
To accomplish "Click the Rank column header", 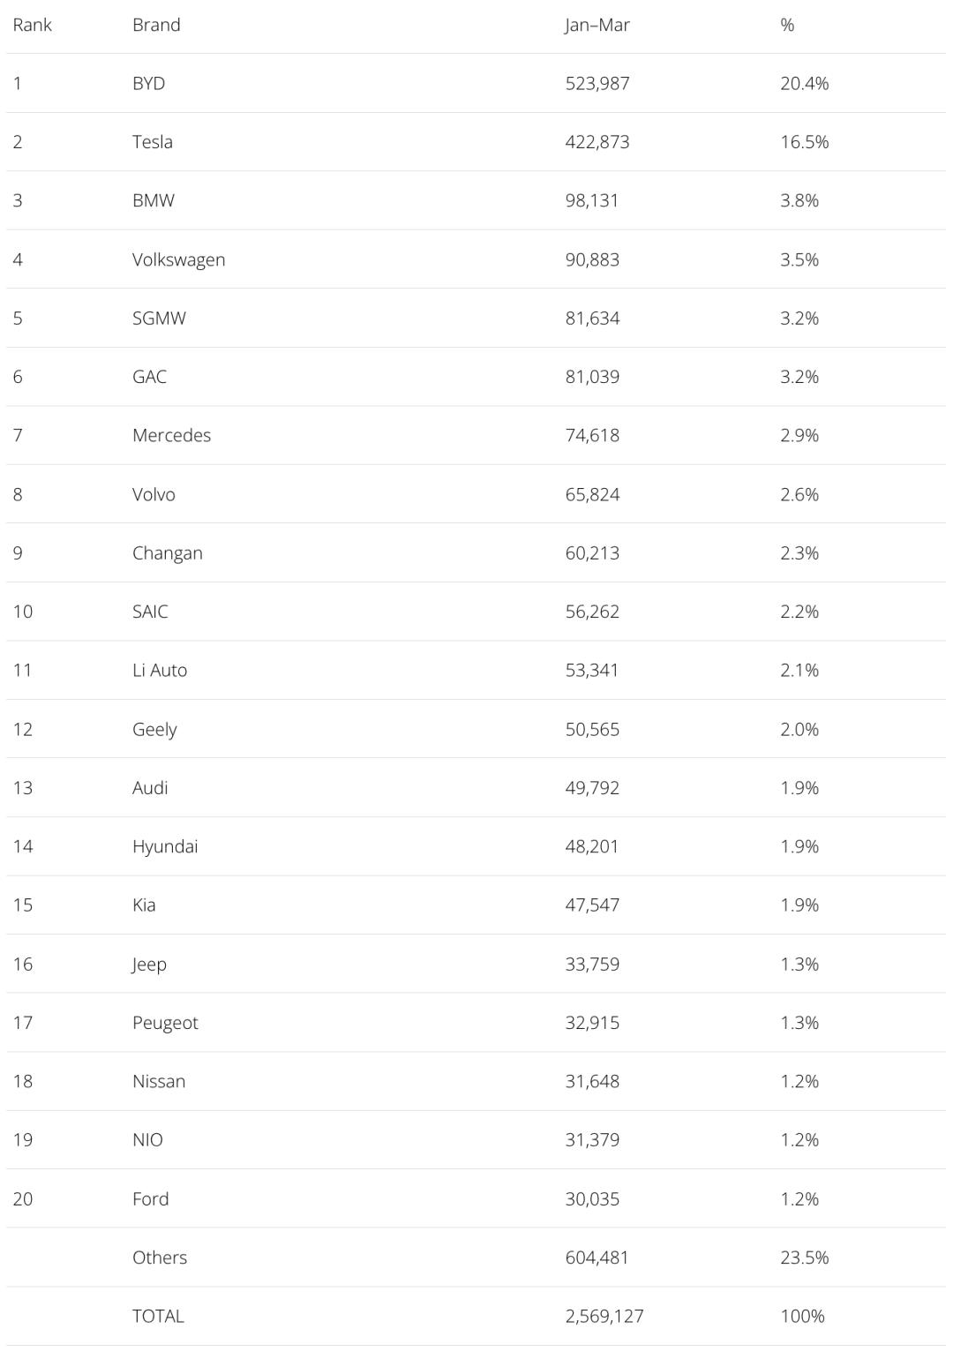I will pyautogui.click(x=32, y=25).
